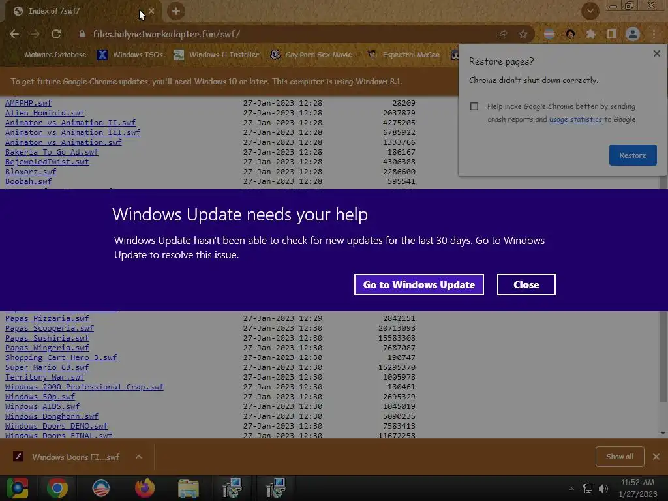Image resolution: width=668 pixels, height=501 pixels.
Task: Click Show all downloads button
Action: (620, 457)
